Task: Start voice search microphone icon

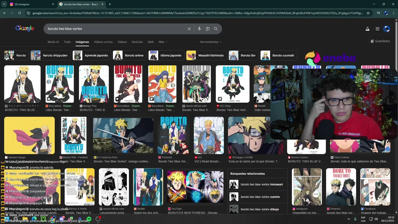Action: pyautogui.click(x=199, y=29)
